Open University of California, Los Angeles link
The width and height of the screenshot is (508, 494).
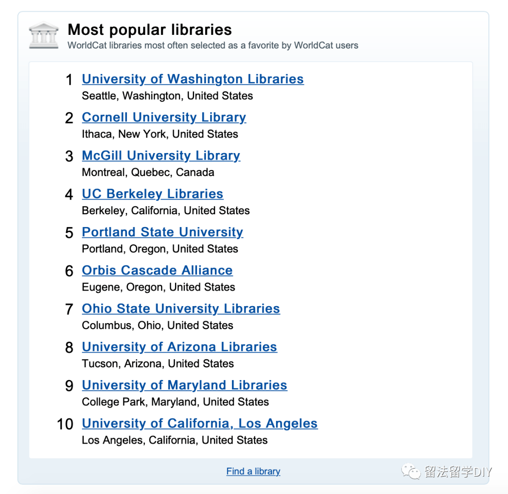pos(199,423)
